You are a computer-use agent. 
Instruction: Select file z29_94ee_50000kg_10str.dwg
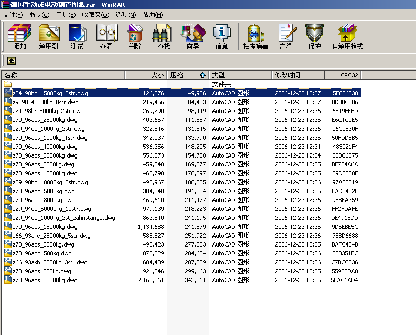(183, 209)
